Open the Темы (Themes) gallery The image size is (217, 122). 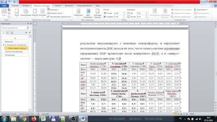(x=4, y=13)
